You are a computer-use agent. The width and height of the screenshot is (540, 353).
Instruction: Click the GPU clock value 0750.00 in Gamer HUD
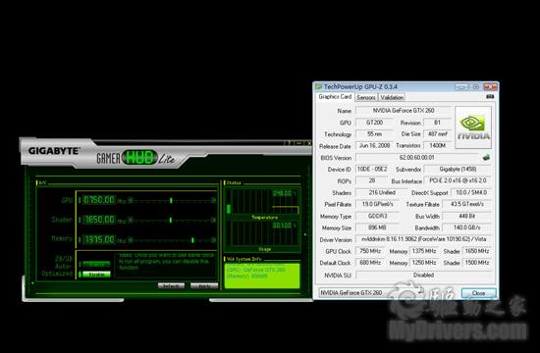point(99,200)
